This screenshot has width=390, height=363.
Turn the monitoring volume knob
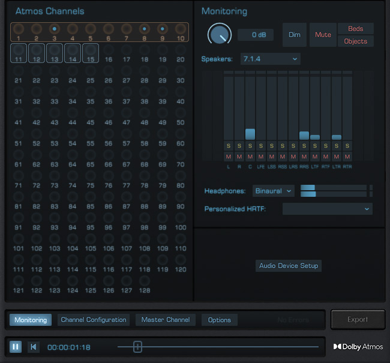[x=219, y=34]
